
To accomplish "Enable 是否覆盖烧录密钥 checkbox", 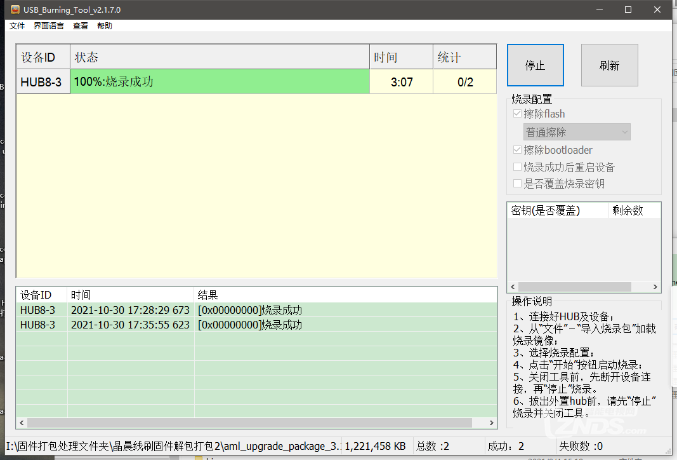I will [518, 184].
